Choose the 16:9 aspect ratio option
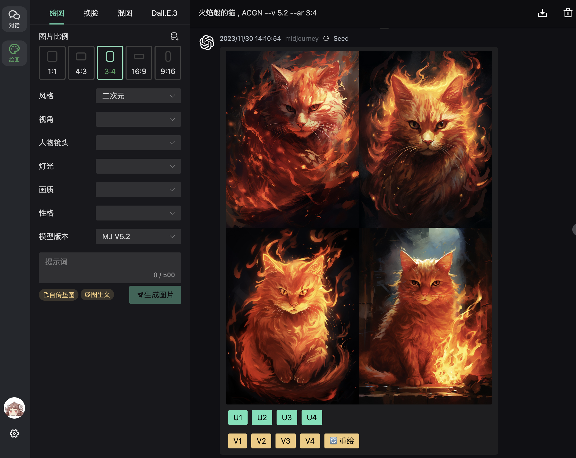 pos(139,63)
